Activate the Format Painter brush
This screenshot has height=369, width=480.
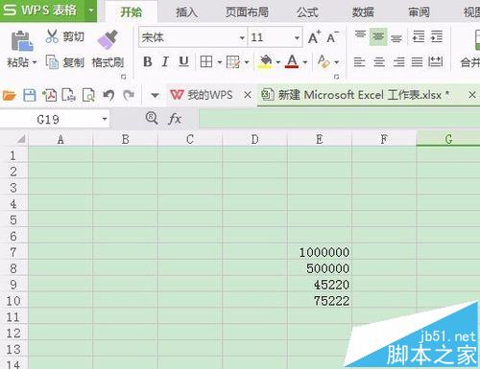pyautogui.click(x=108, y=40)
